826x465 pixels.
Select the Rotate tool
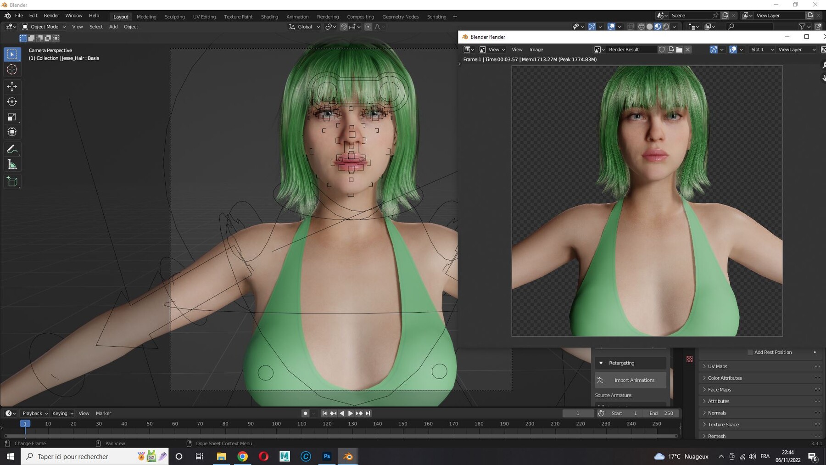click(12, 101)
